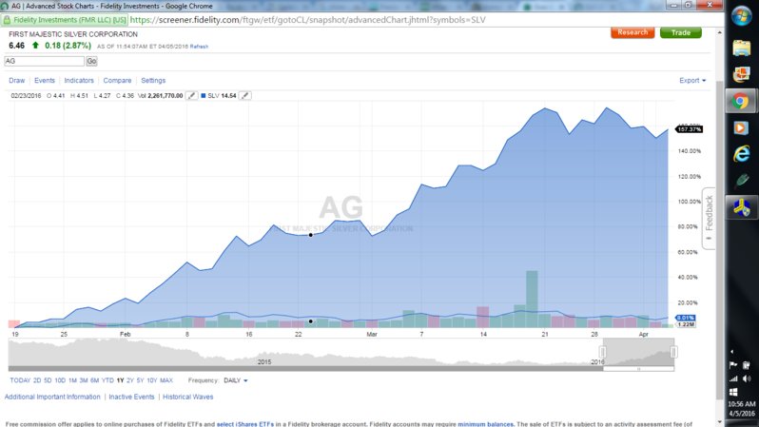Click the blue SLV color square
The width and height of the screenshot is (759, 427).
[x=204, y=96]
